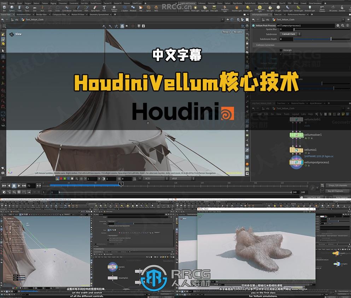Add a Spot Light from shelf
The image size is (351, 298).
[205, 8]
